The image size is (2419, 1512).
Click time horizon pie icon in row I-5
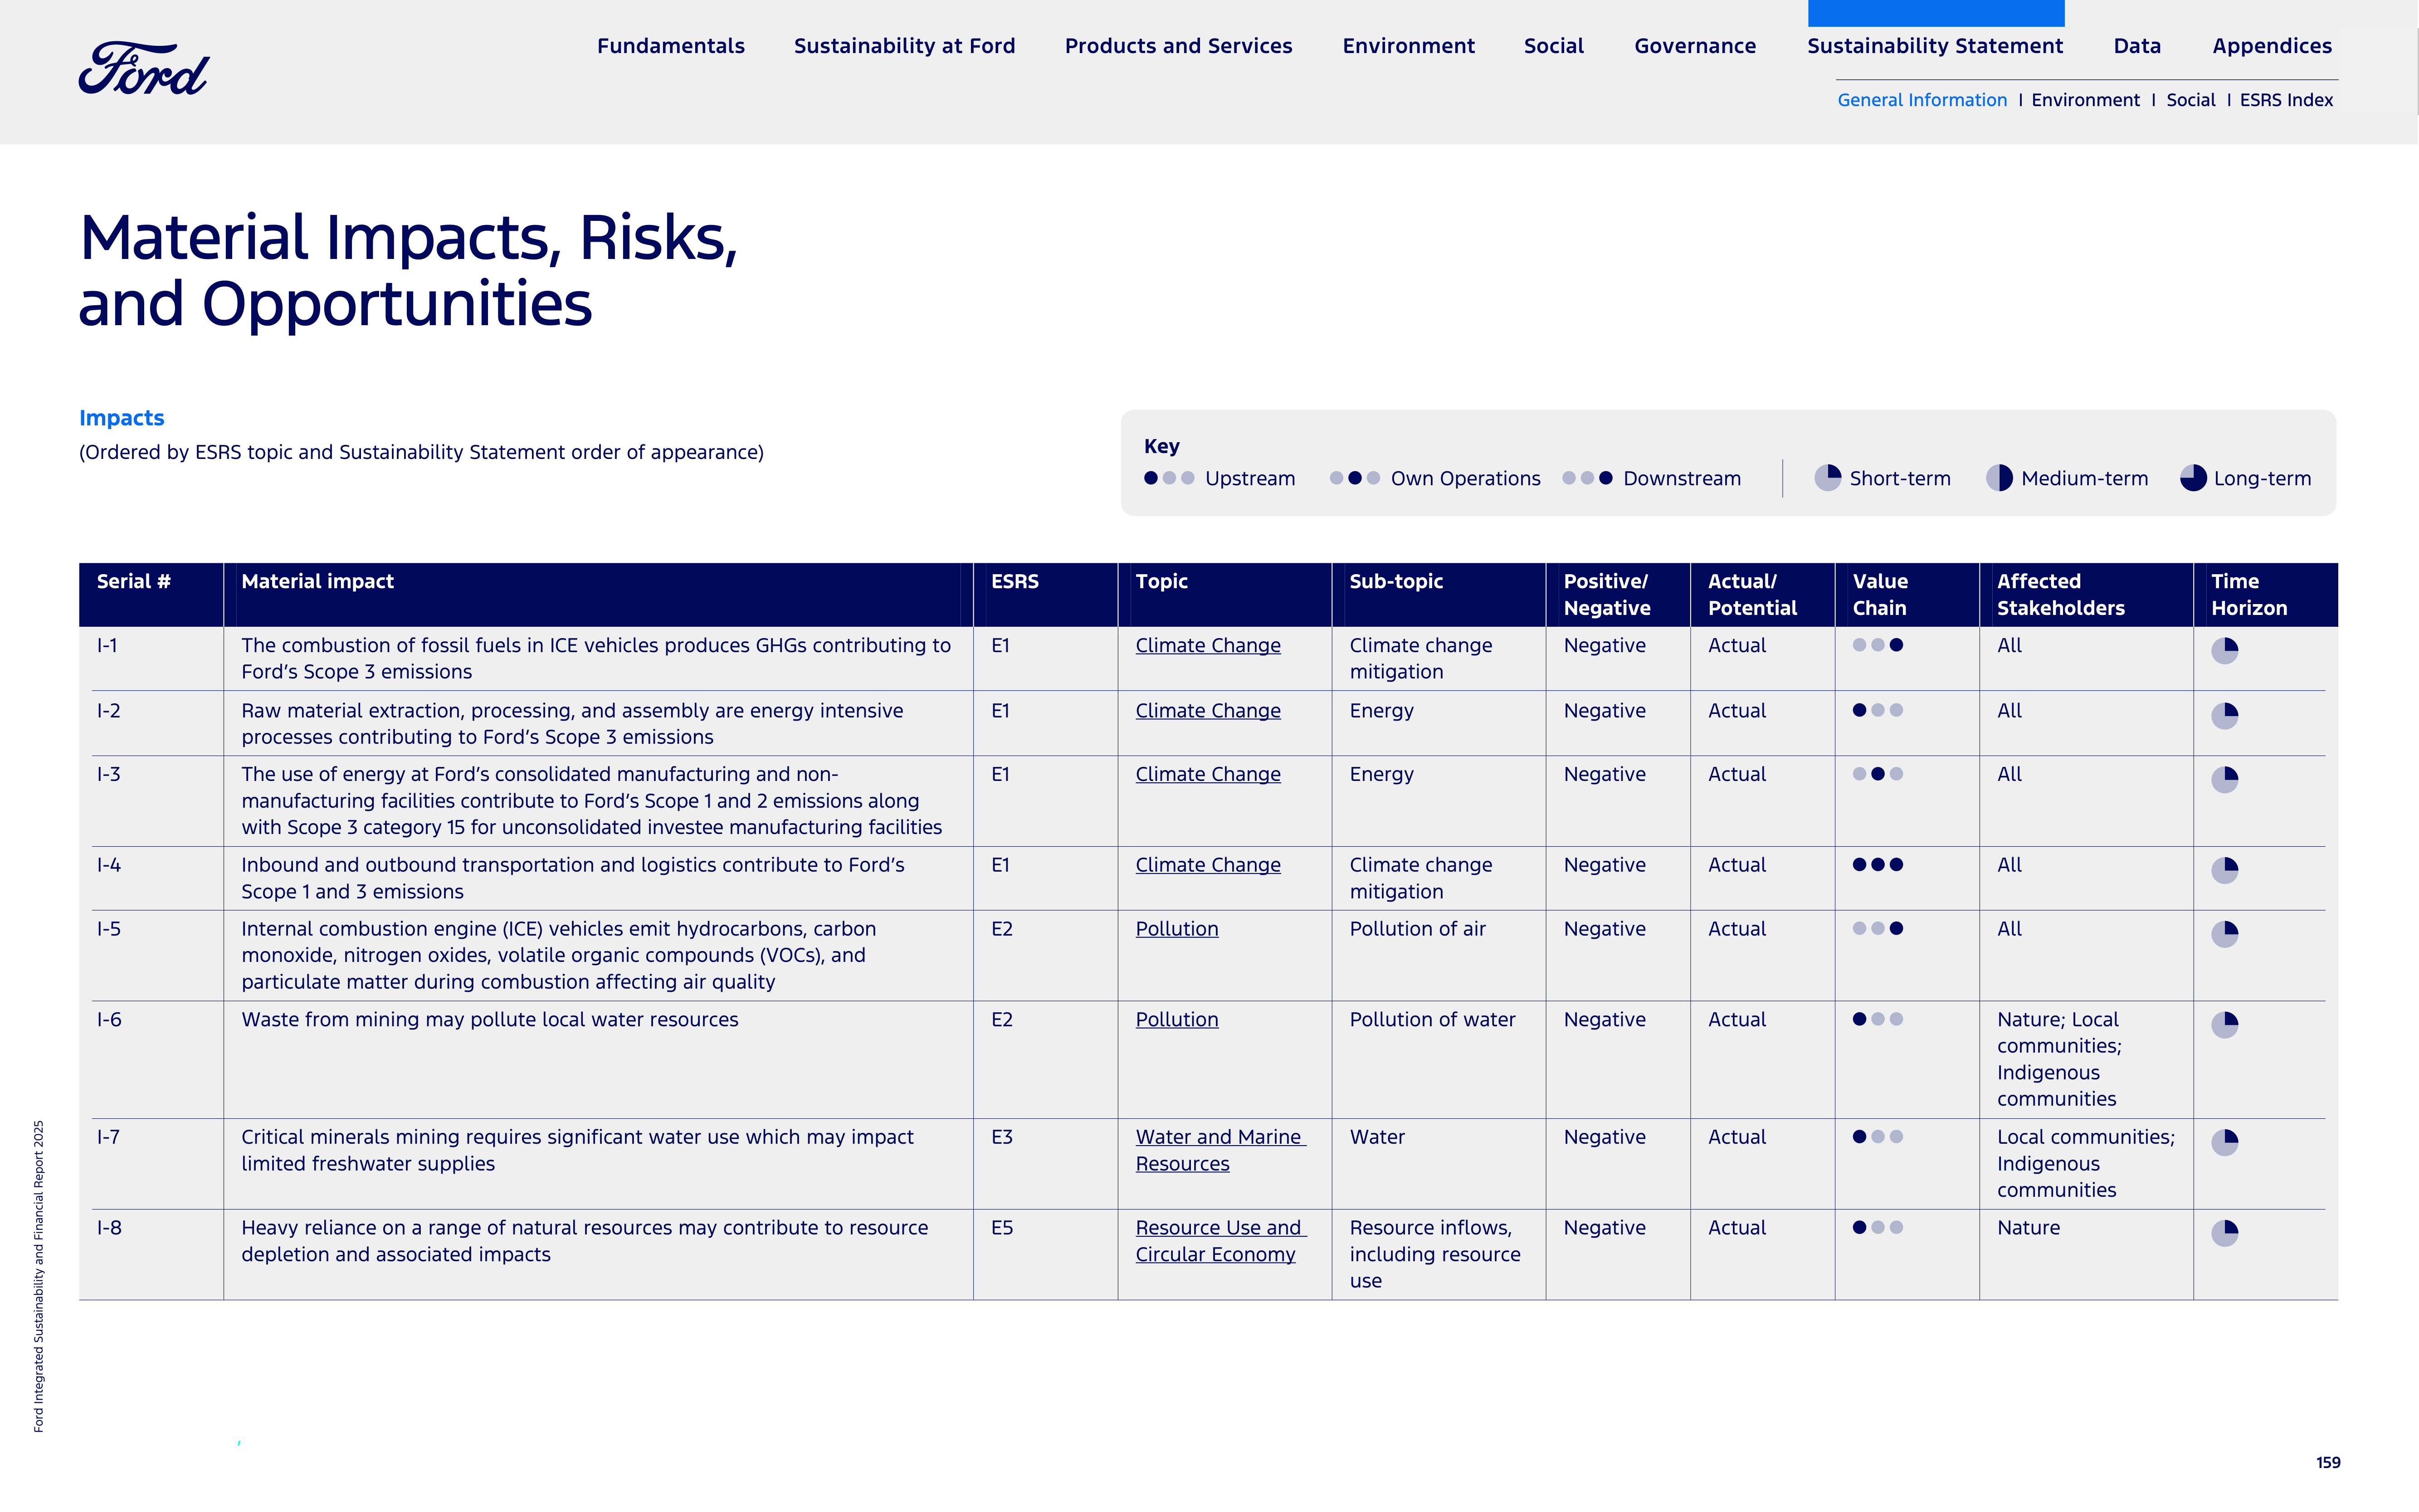coord(2224,934)
